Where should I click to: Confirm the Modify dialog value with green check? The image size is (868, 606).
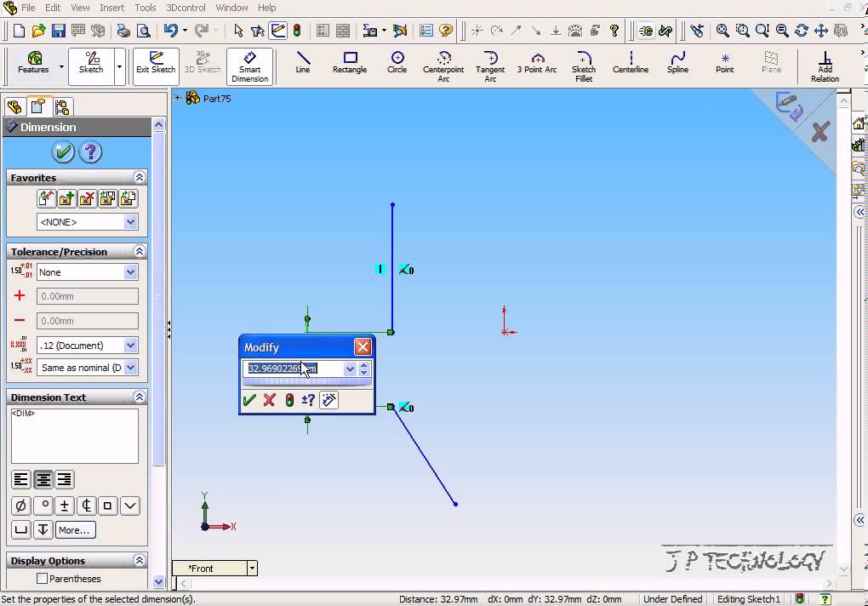coord(249,399)
